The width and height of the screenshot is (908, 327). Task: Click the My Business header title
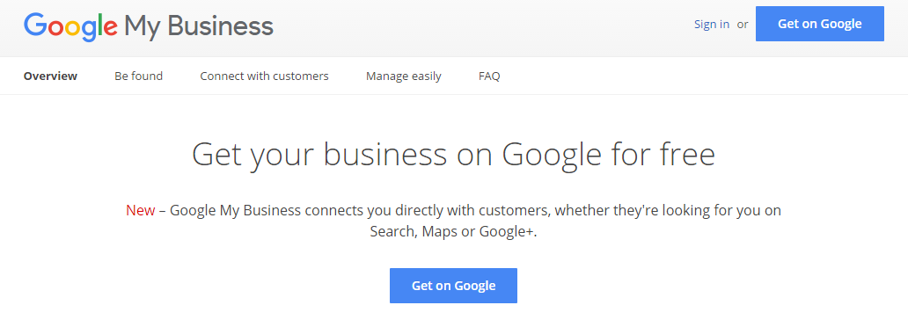tap(199, 27)
